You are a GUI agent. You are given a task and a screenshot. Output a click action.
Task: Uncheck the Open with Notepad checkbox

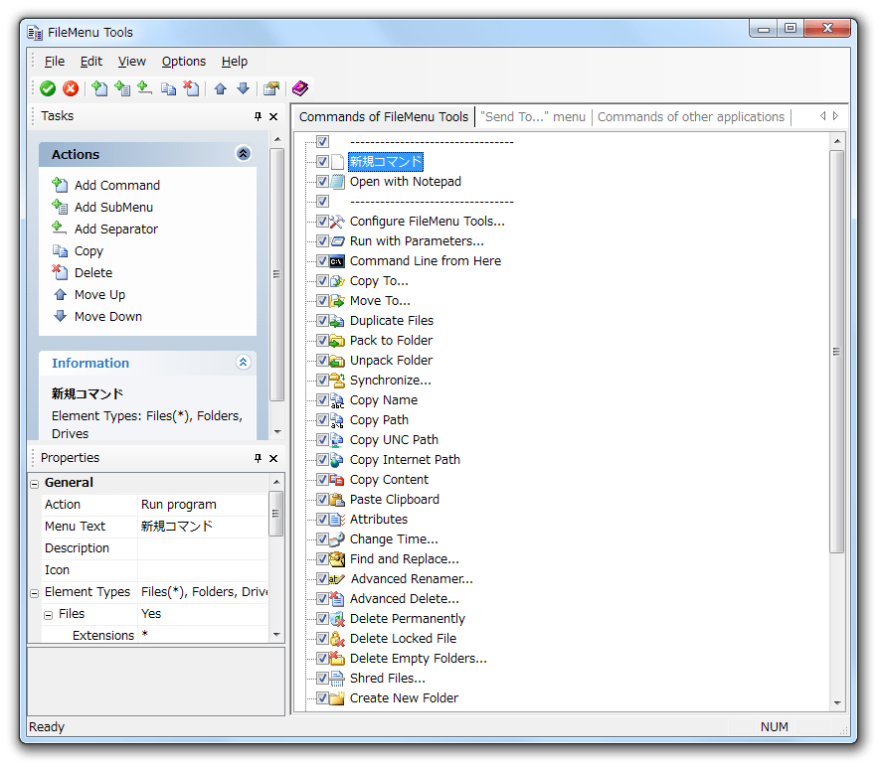click(x=322, y=182)
